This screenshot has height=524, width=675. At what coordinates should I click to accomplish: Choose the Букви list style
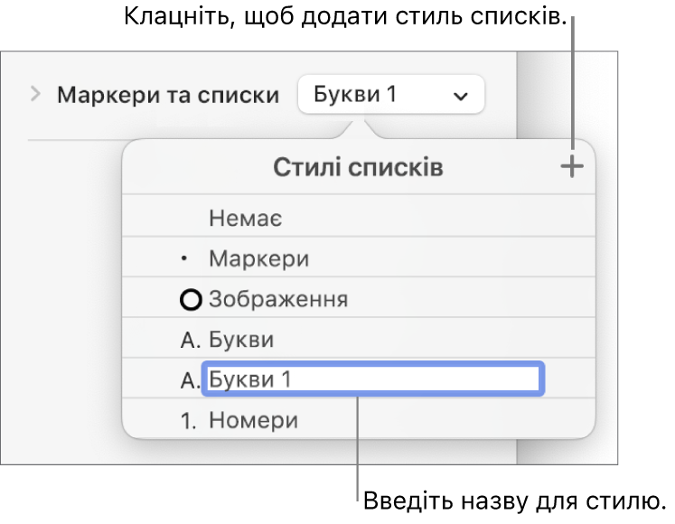pos(359,338)
